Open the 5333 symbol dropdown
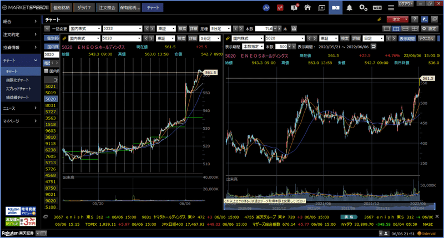 point(122,29)
